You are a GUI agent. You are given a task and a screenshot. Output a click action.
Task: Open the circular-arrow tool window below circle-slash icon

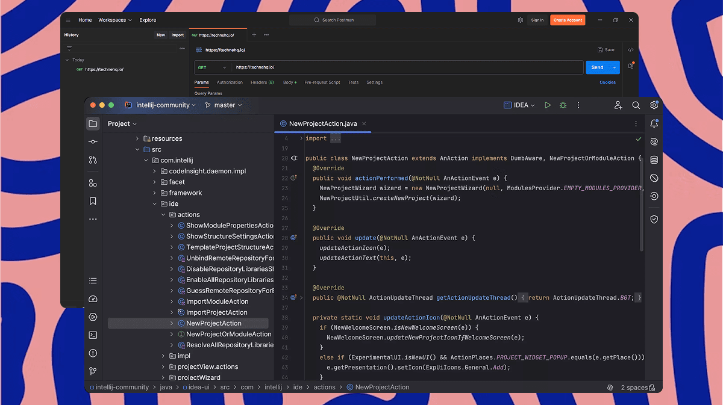point(654,196)
